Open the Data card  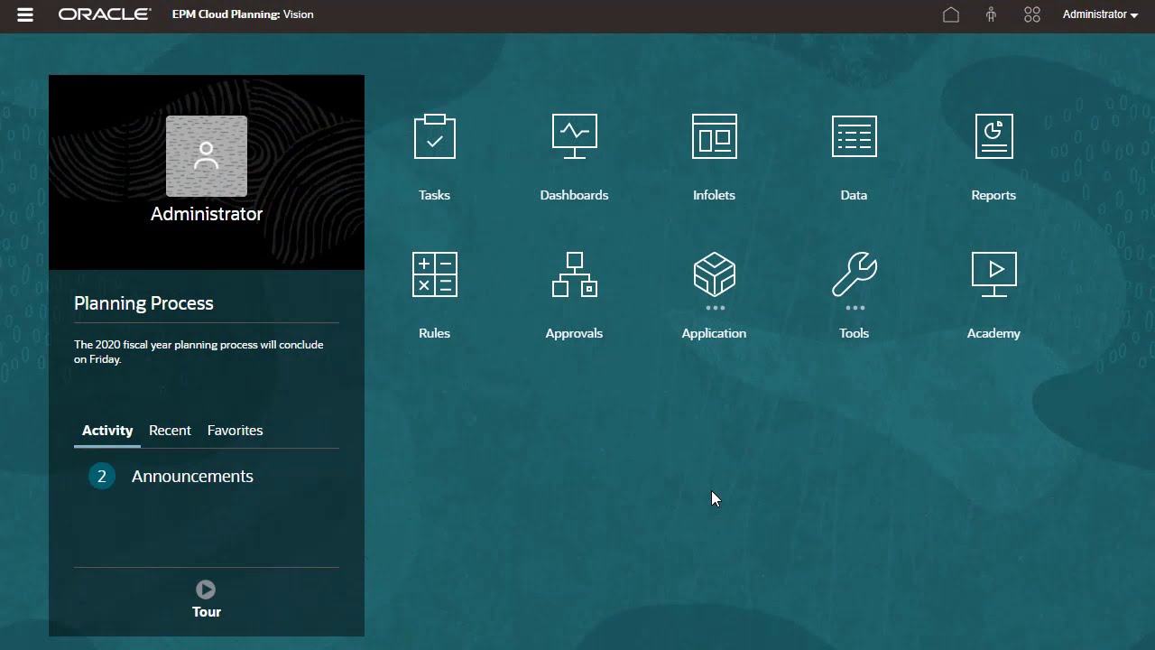click(854, 156)
